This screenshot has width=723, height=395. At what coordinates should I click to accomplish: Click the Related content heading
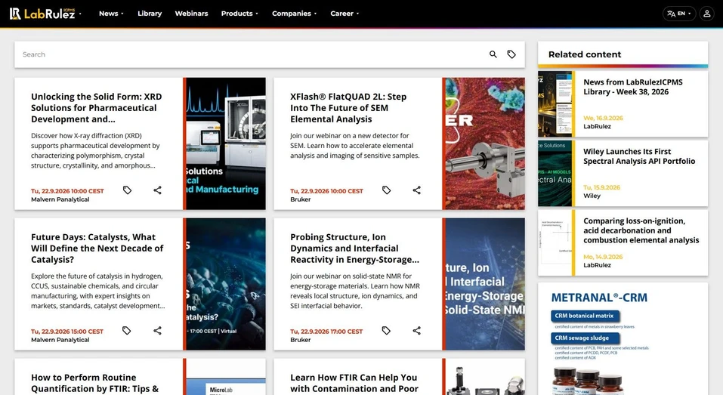(x=585, y=54)
